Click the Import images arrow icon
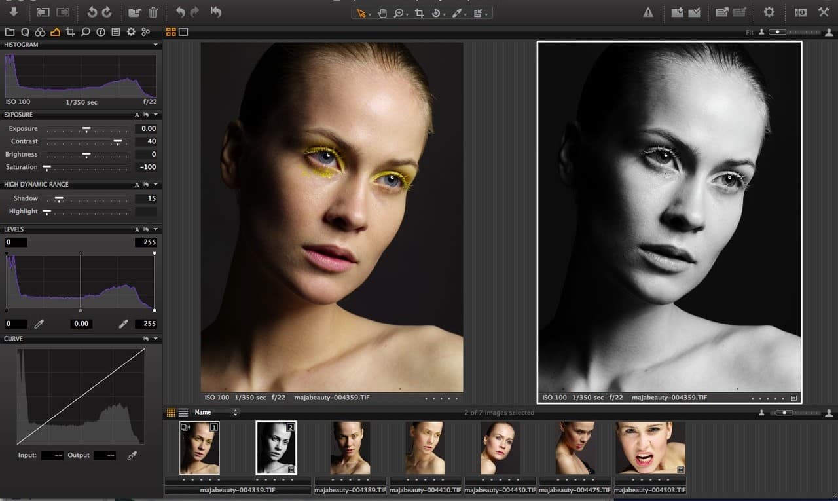The image size is (838, 501). [x=14, y=12]
